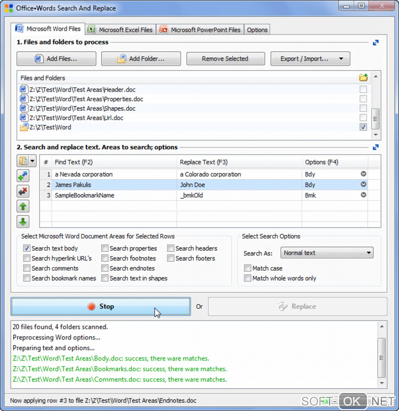399x411 pixels.
Task: Enable Search properties checkbox
Action: click(x=105, y=248)
